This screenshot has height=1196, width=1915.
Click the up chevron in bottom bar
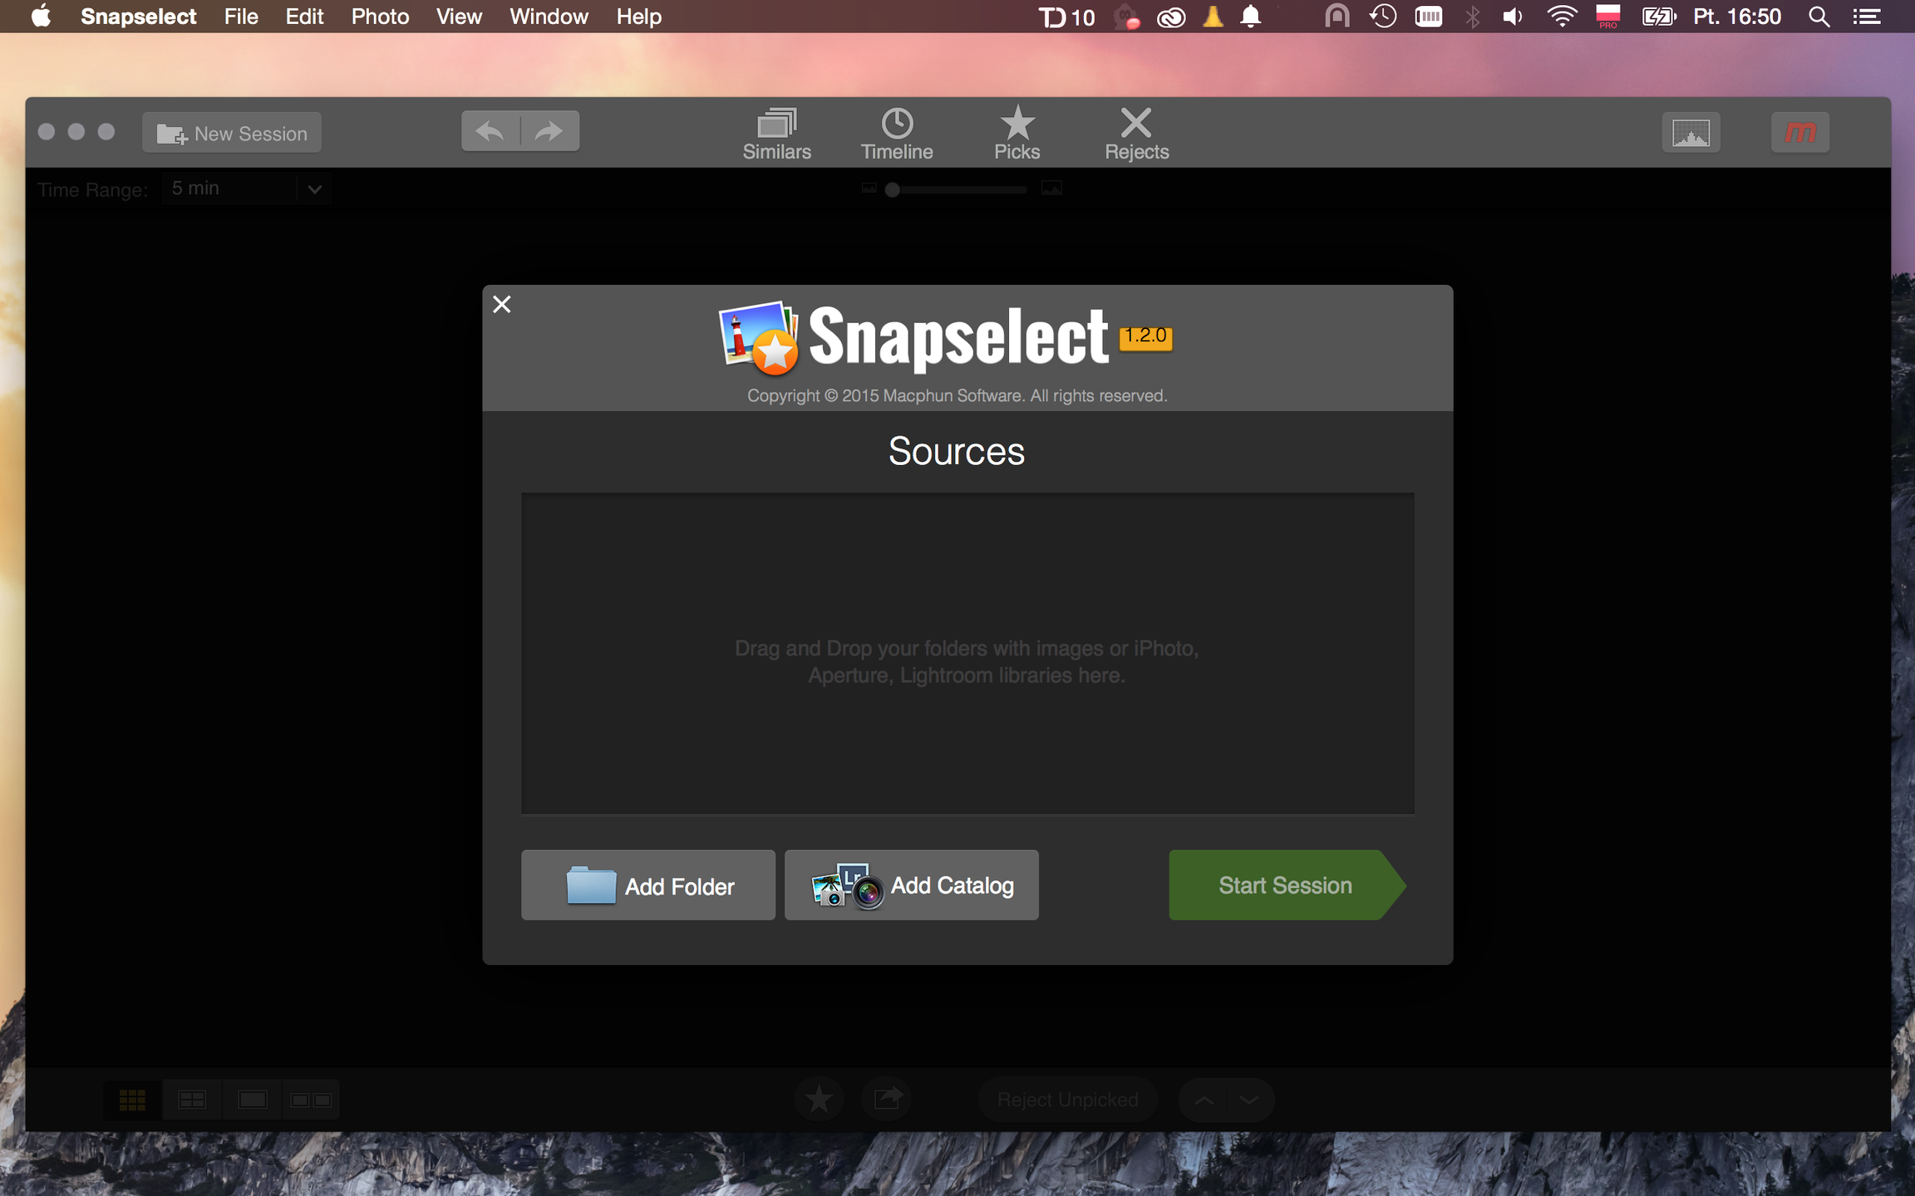pos(1204,1100)
